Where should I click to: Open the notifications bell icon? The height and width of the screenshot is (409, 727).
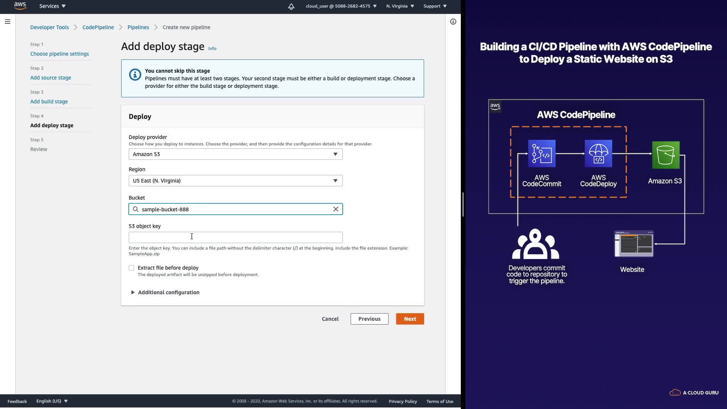click(x=291, y=6)
